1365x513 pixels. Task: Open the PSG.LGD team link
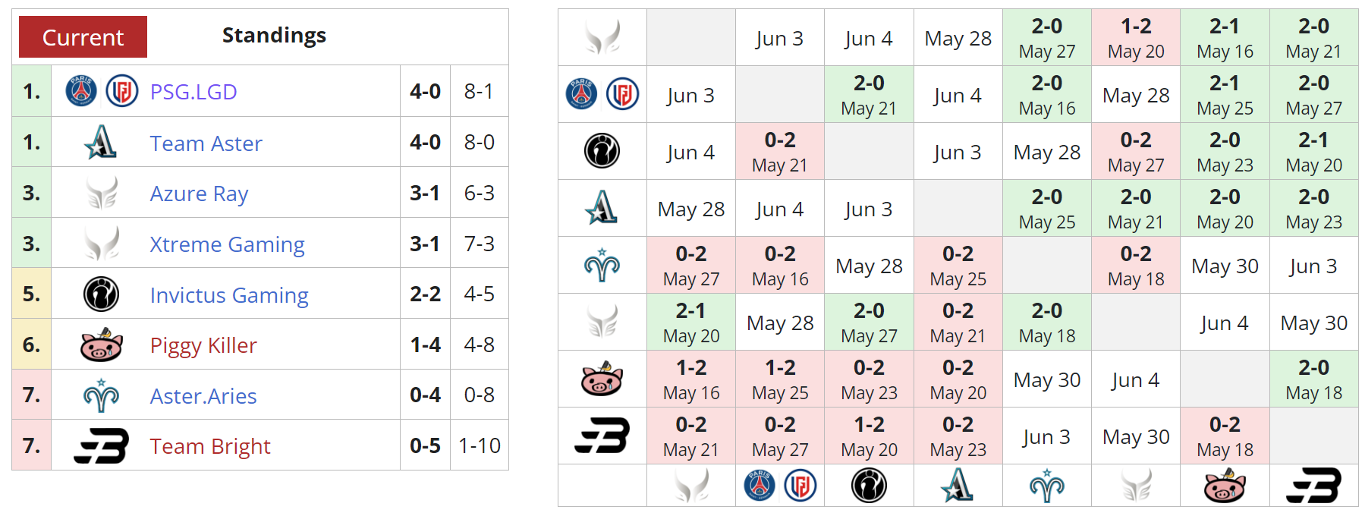193,92
